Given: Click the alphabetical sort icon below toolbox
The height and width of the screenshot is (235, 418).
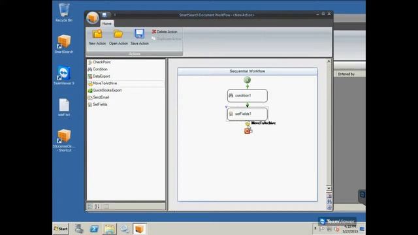Looking at the screenshot, I should point(97,206).
